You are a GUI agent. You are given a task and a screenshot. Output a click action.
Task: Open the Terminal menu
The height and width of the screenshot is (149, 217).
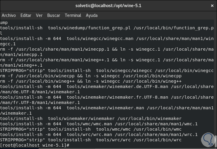tap(73, 15)
